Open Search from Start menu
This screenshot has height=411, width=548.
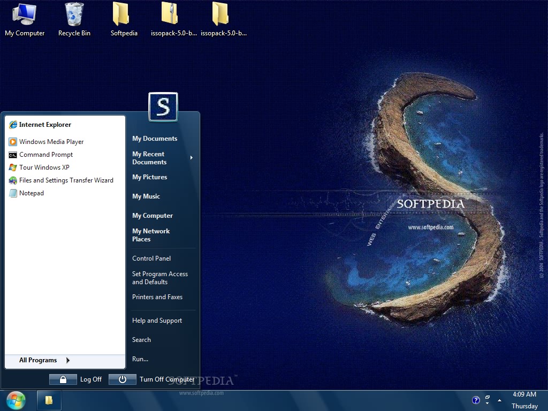[141, 340]
